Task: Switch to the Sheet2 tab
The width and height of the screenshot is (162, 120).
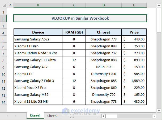Action: pos(52,116)
